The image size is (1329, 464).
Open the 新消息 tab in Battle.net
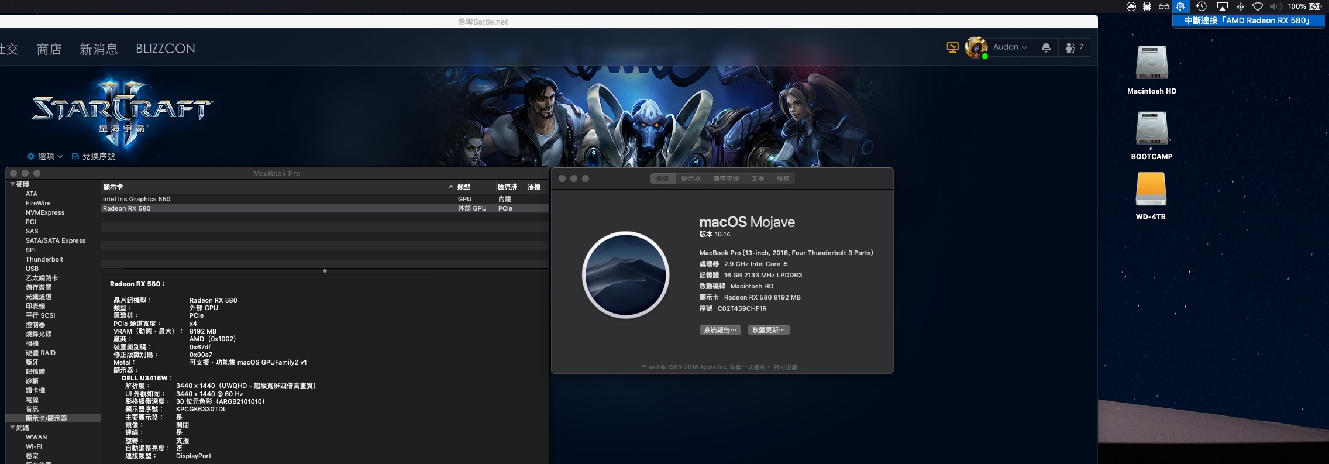click(98, 49)
